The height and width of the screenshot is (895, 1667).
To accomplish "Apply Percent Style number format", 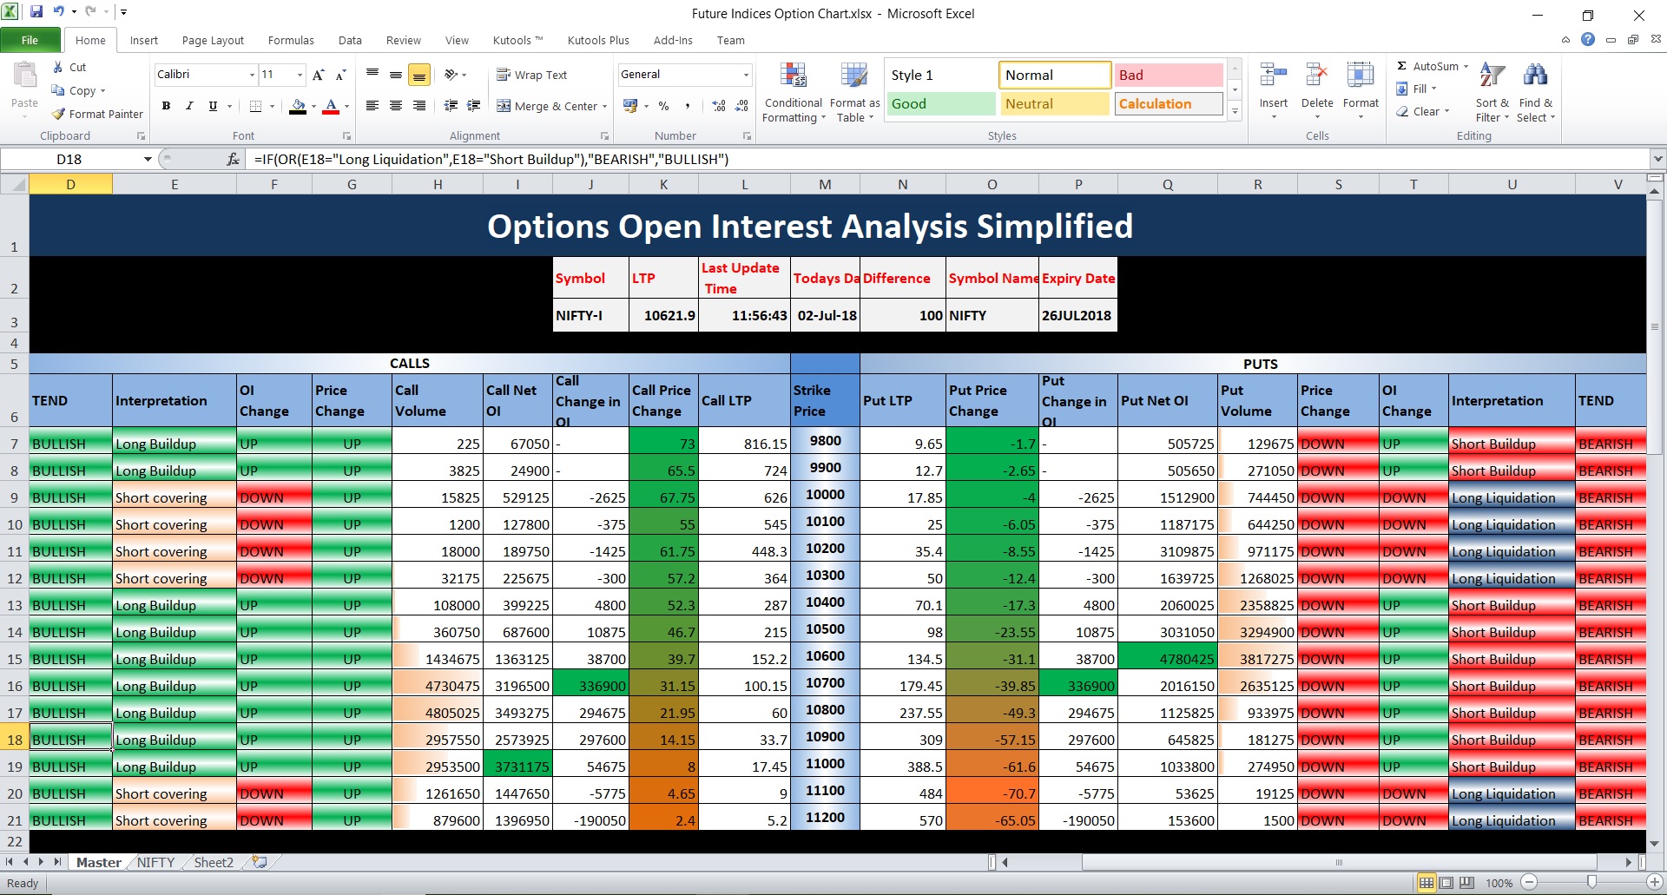I will coord(664,106).
